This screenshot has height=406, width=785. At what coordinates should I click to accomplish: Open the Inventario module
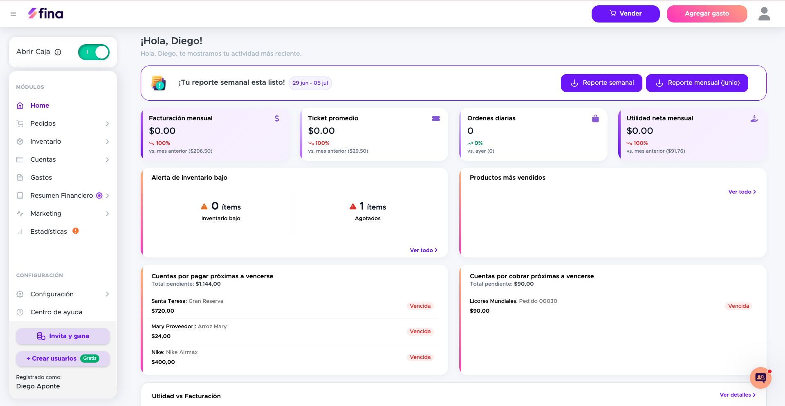(x=46, y=142)
